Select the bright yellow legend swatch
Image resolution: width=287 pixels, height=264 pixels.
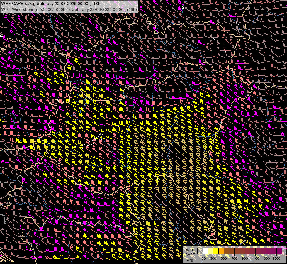click(x=216, y=251)
